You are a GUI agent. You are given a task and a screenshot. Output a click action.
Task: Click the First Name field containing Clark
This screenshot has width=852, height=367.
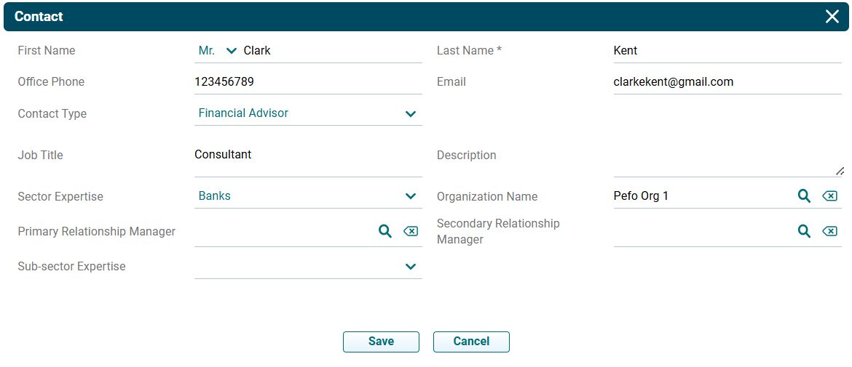331,51
